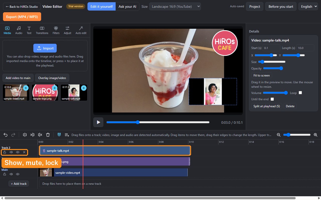Click the add-track list icon in toolbar
The image size is (321, 200).
pyautogui.click(x=67, y=135)
